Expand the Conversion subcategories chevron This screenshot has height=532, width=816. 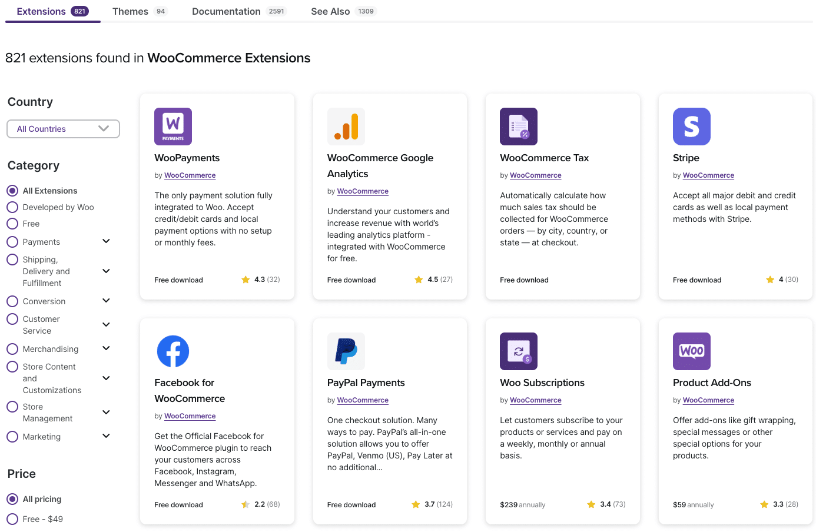pos(106,301)
